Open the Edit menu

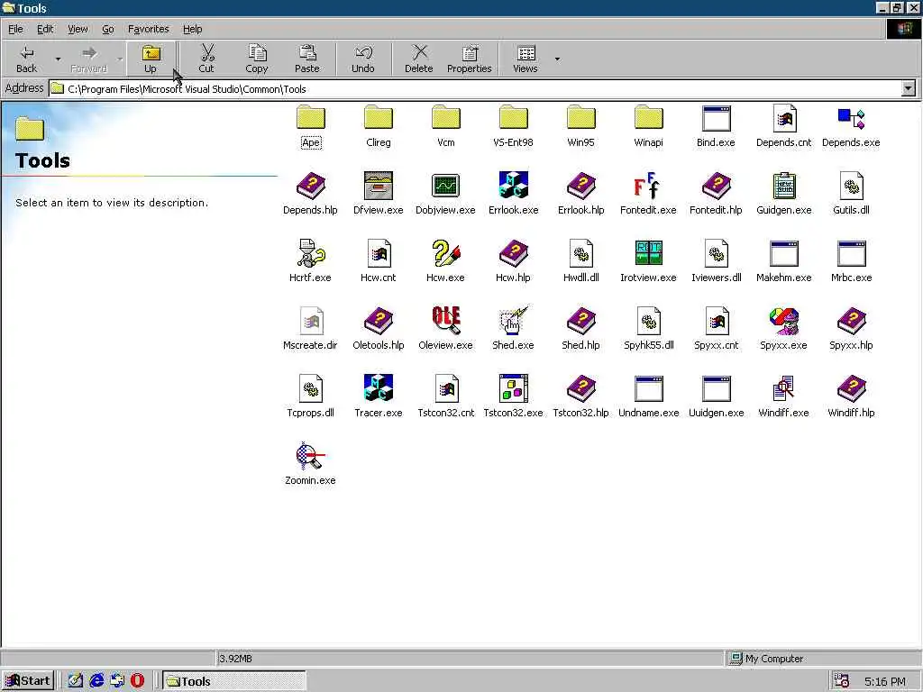click(x=45, y=29)
